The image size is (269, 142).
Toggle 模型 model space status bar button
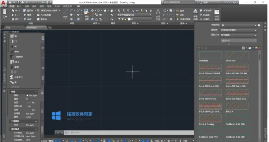(51, 141)
